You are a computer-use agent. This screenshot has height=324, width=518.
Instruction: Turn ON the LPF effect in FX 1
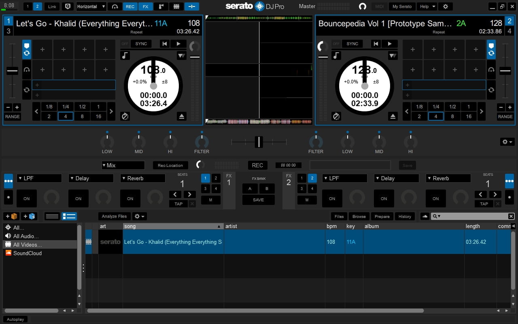(x=26, y=198)
